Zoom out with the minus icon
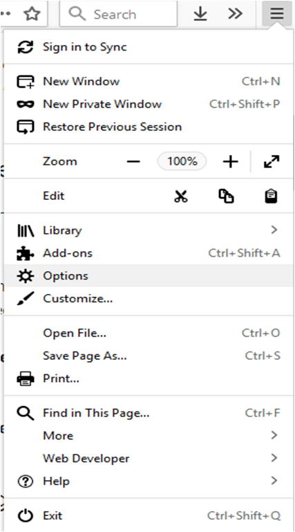This screenshot has width=295, height=532. [x=133, y=161]
